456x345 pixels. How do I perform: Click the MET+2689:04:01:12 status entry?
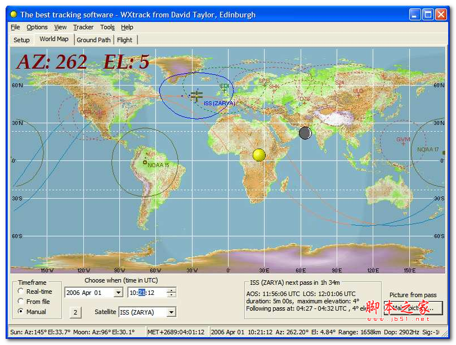click(176, 332)
